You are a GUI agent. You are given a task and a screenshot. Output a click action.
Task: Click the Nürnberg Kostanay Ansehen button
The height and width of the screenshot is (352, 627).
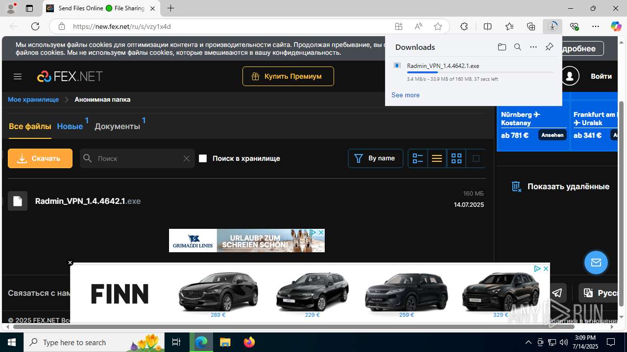pyautogui.click(x=553, y=135)
